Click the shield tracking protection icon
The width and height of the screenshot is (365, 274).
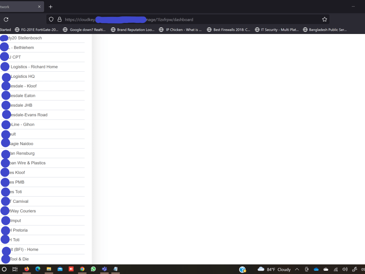(51, 19)
